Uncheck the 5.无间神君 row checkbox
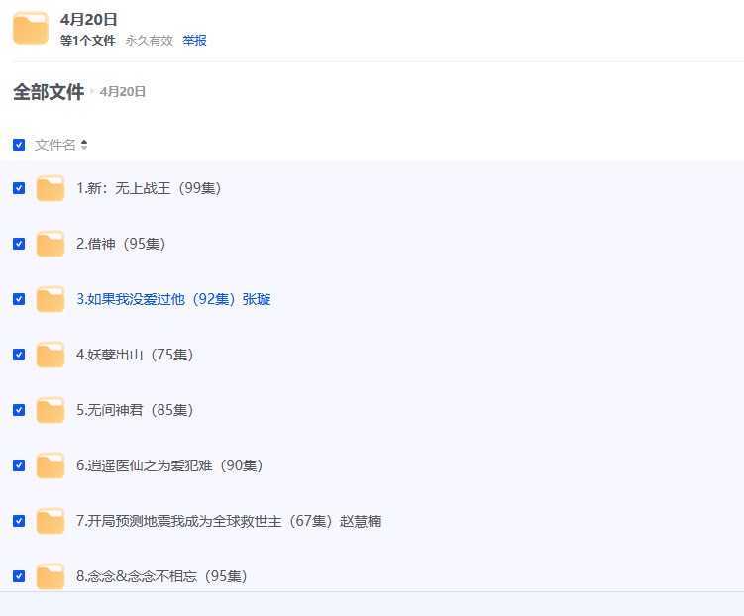Image resolution: width=744 pixels, height=616 pixels. (19, 410)
